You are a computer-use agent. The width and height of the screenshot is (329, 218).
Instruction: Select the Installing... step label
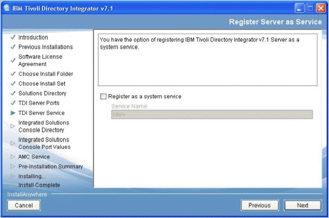click(x=32, y=176)
